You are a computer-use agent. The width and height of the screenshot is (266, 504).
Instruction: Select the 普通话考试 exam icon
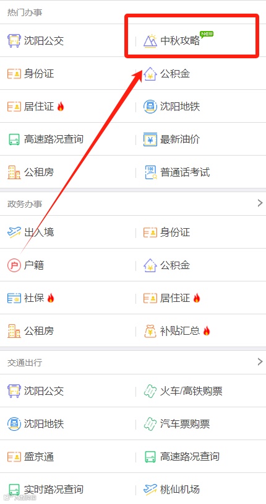point(150,172)
